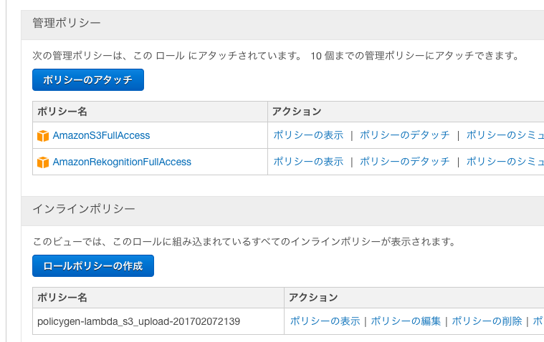Click ポリシーの削除 for the policygen-lambda_s3_upload policy
Viewport: 544px width, 342px height.
click(487, 321)
